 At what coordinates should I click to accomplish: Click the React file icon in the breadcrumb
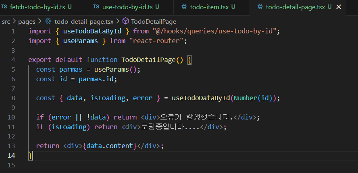click(x=49, y=21)
